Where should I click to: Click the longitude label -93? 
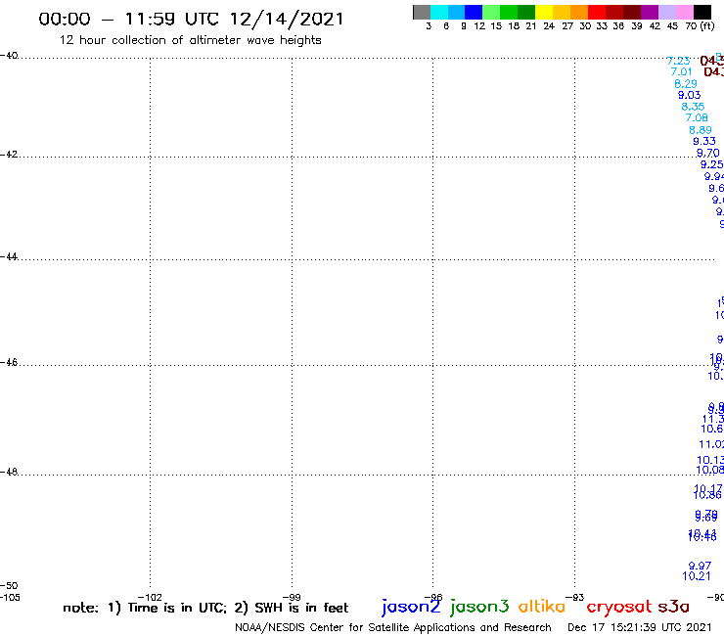coord(575,598)
